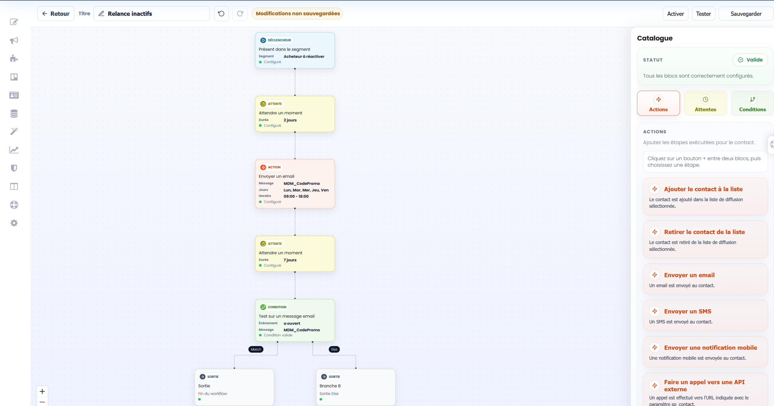
Task: Select the Condition block Test sur un message email
Action: tap(295, 321)
